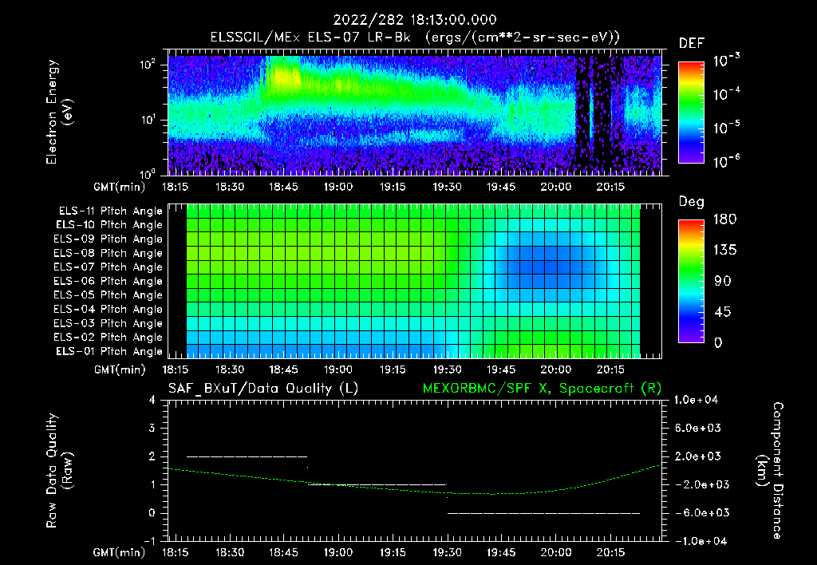Select the Component Distance (km) axis label
The height and width of the screenshot is (565, 817).
coord(770,471)
